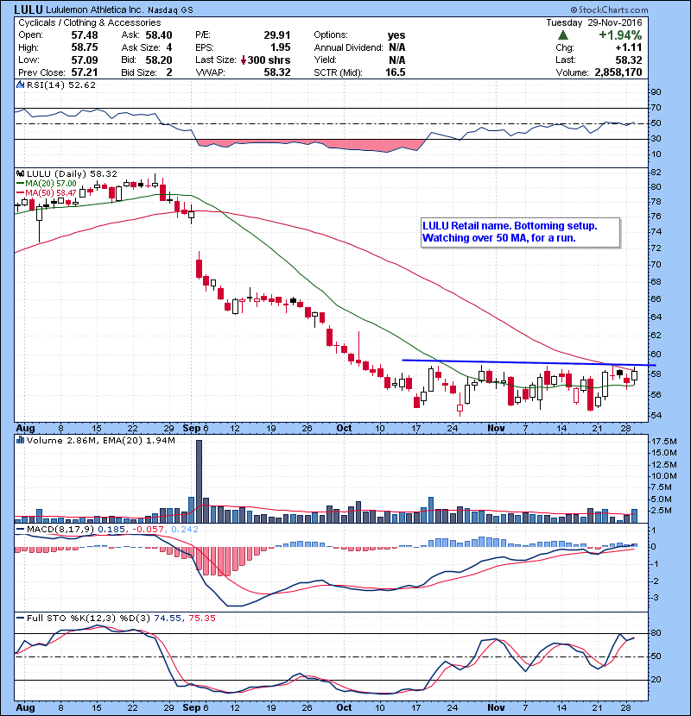691x716 pixels.
Task: Click the Sep 6 label under the price chart
Action: 195,428
